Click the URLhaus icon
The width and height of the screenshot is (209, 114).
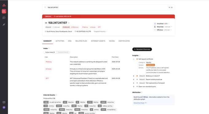tap(155, 30)
